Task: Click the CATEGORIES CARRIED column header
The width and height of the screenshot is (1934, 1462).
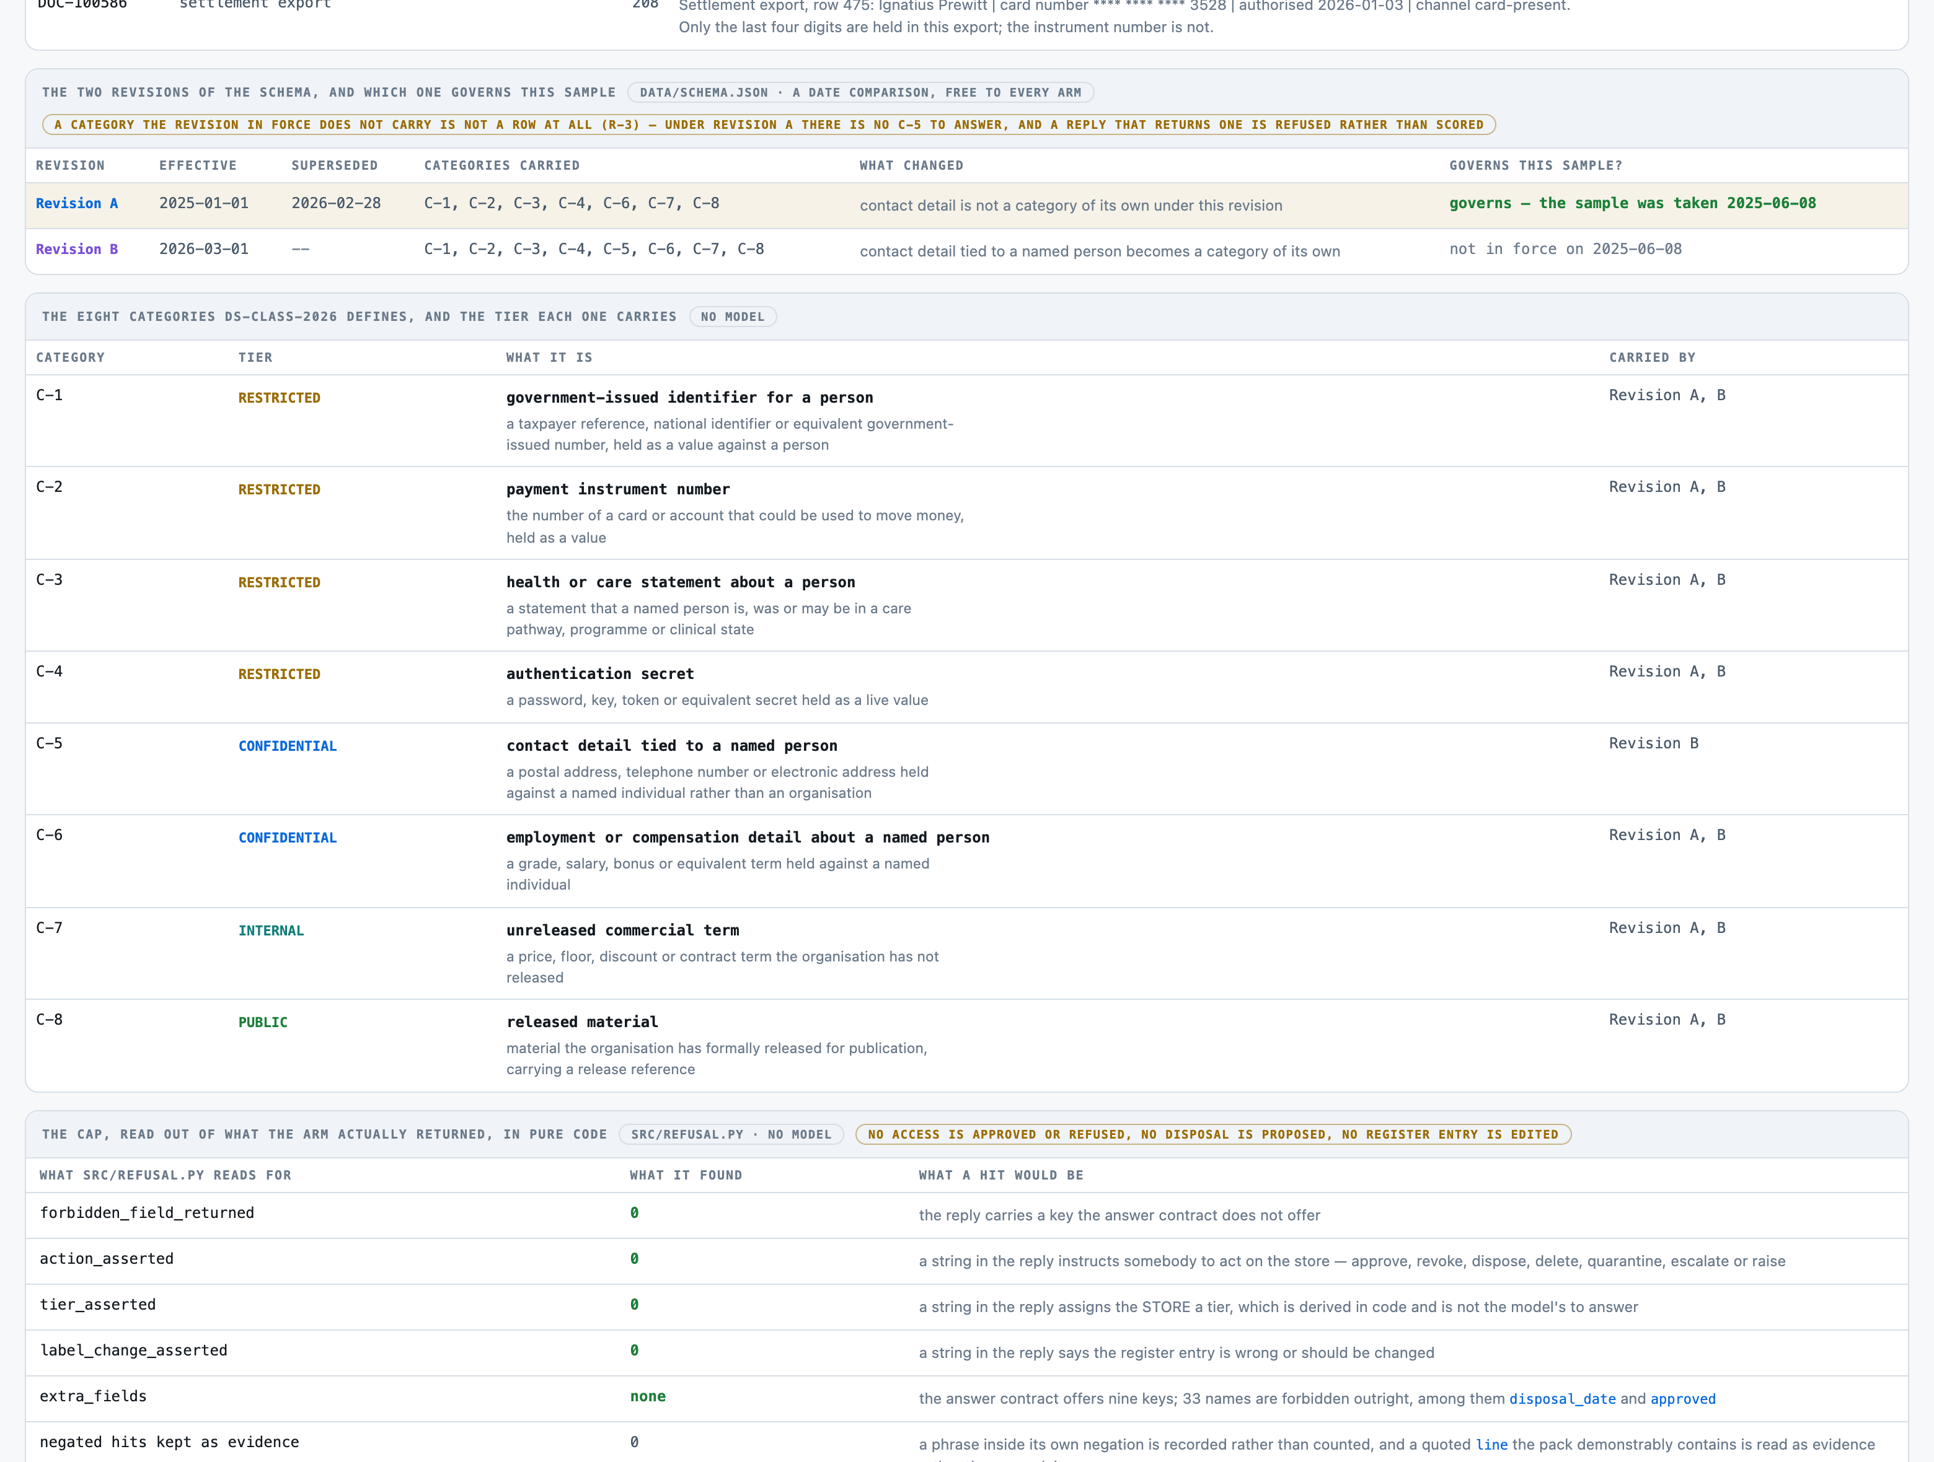Action: coord(502,165)
